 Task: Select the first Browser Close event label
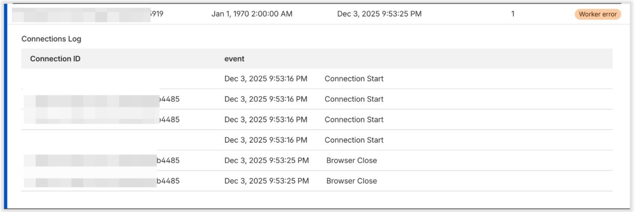pyautogui.click(x=351, y=161)
